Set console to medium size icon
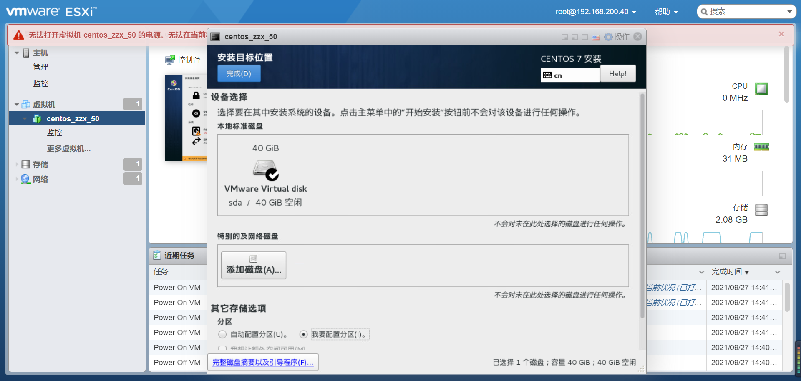This screenshot has height=381, width=801. 574,37
